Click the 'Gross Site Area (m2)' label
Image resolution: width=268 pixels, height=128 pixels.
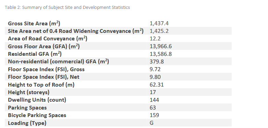[x=34, y=23]
